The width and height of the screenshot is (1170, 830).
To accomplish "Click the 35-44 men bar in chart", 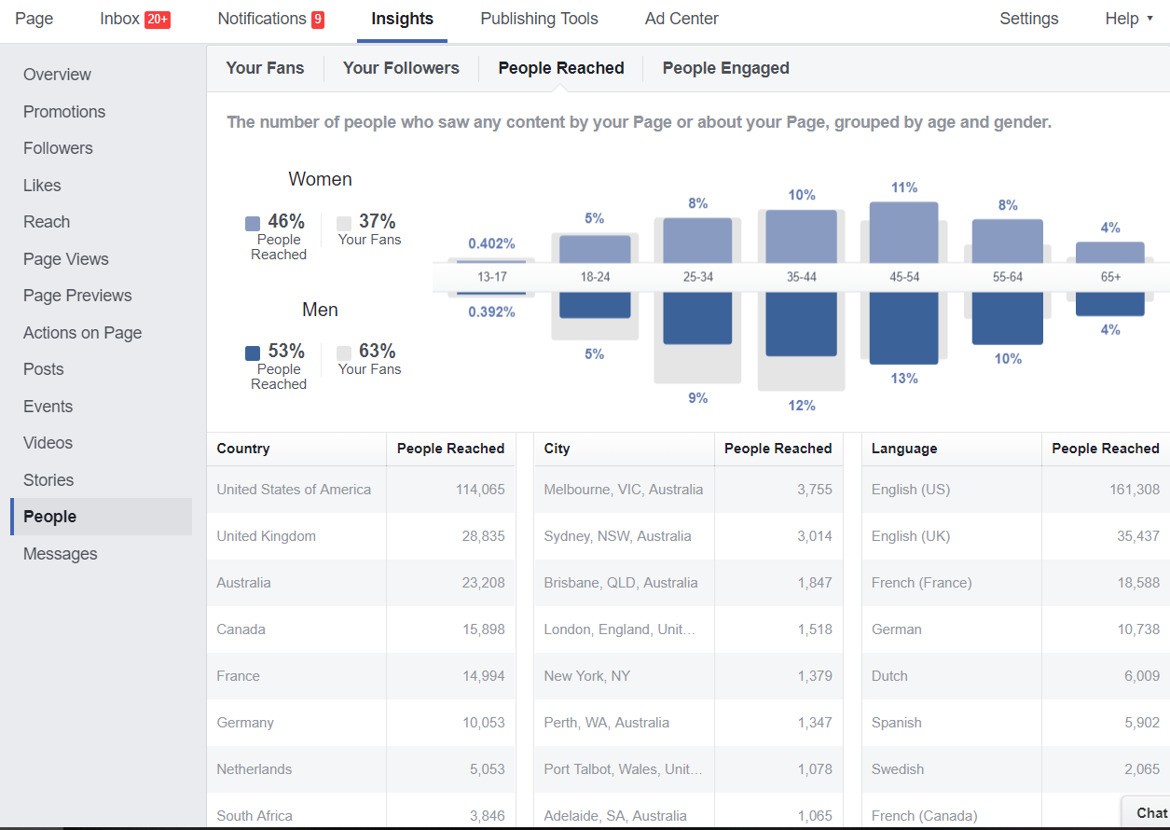I will coord(801,325).
